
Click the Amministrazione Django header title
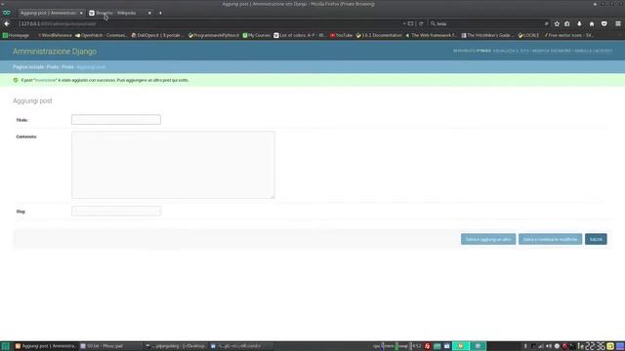click(55, 52)
